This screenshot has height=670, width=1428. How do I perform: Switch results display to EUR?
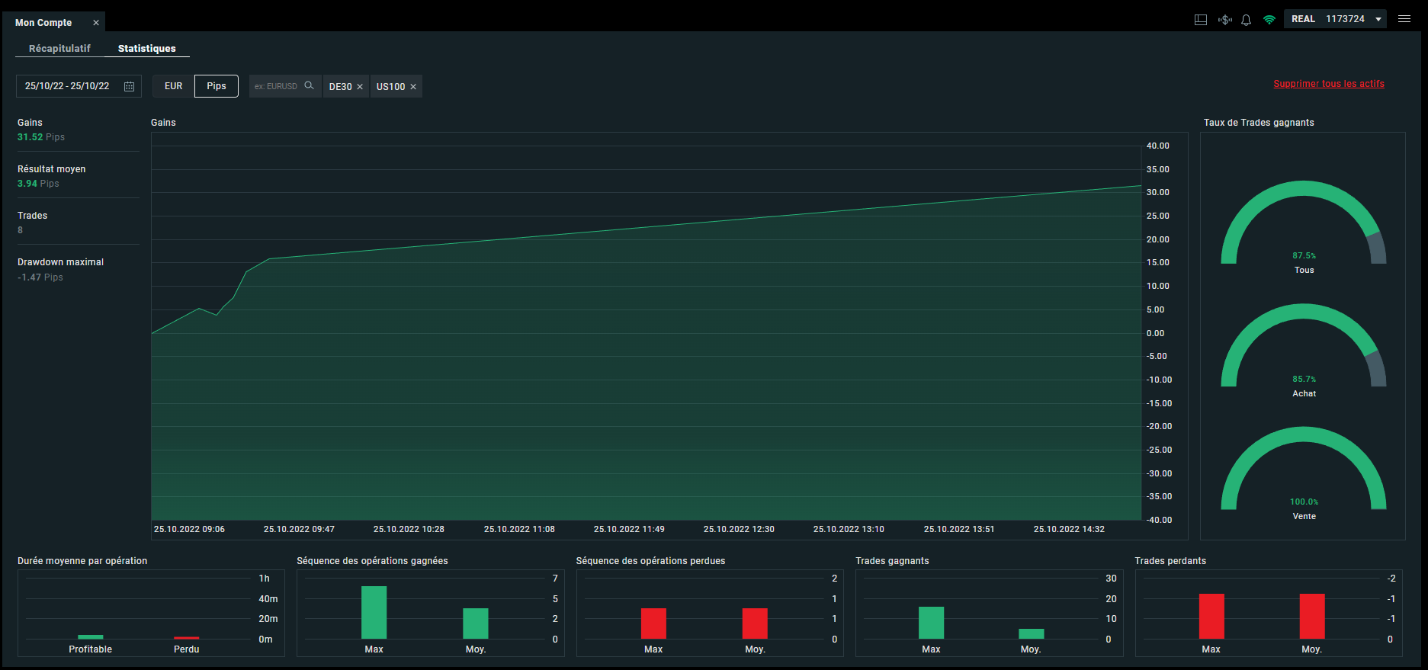coord(174,86)
